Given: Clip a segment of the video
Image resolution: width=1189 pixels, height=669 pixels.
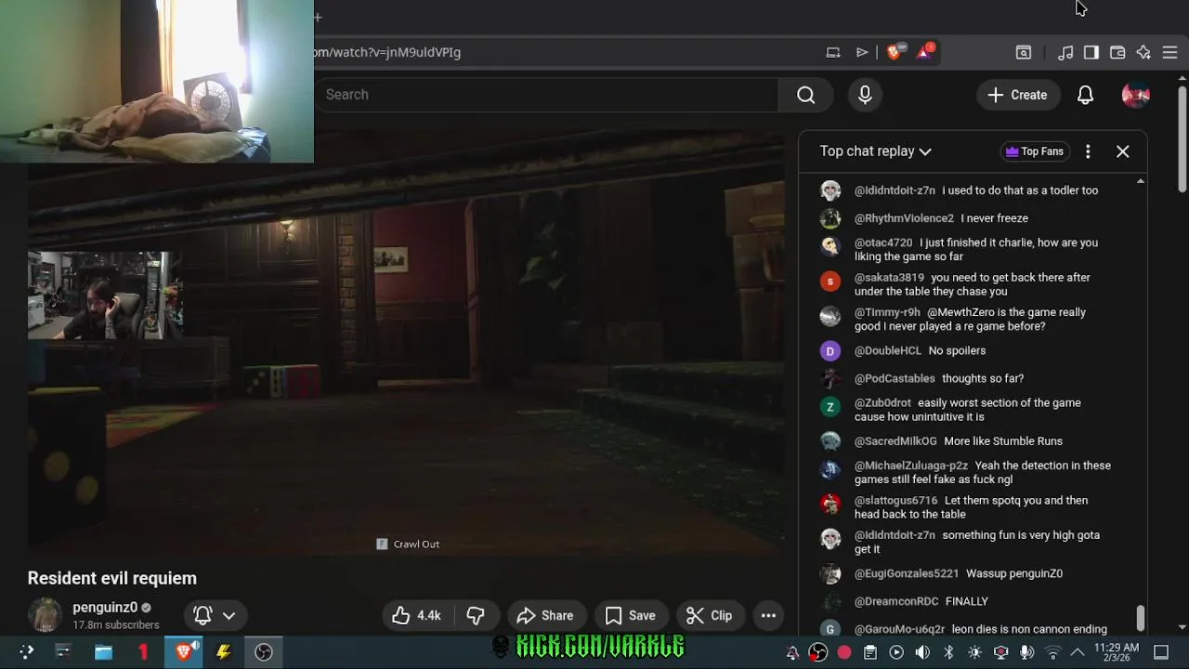Looking at the screenshot, I should coord(709,615).
